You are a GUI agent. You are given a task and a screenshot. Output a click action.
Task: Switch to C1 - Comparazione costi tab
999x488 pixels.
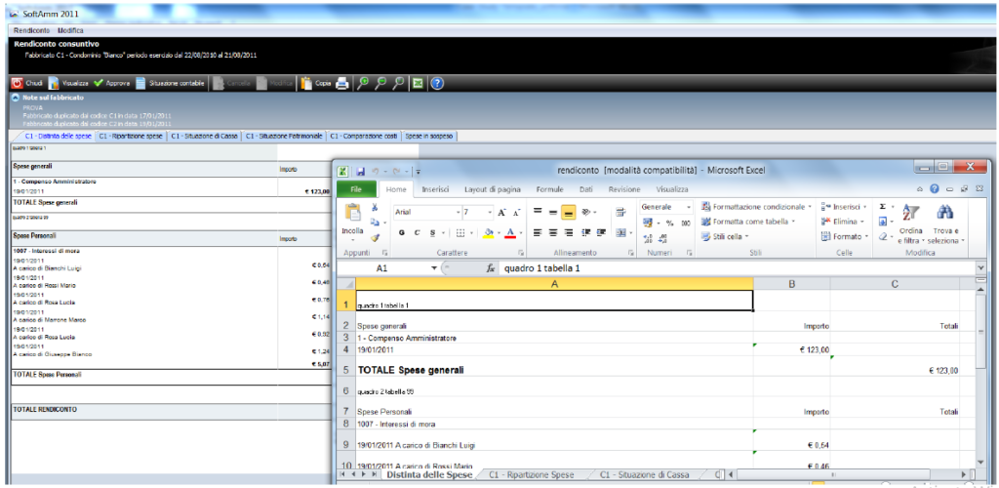click(364, 137)
